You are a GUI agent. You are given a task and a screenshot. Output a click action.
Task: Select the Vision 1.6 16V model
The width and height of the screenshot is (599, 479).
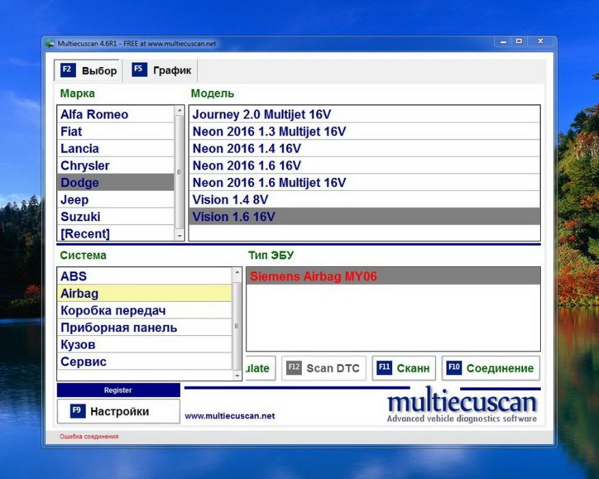364,217
